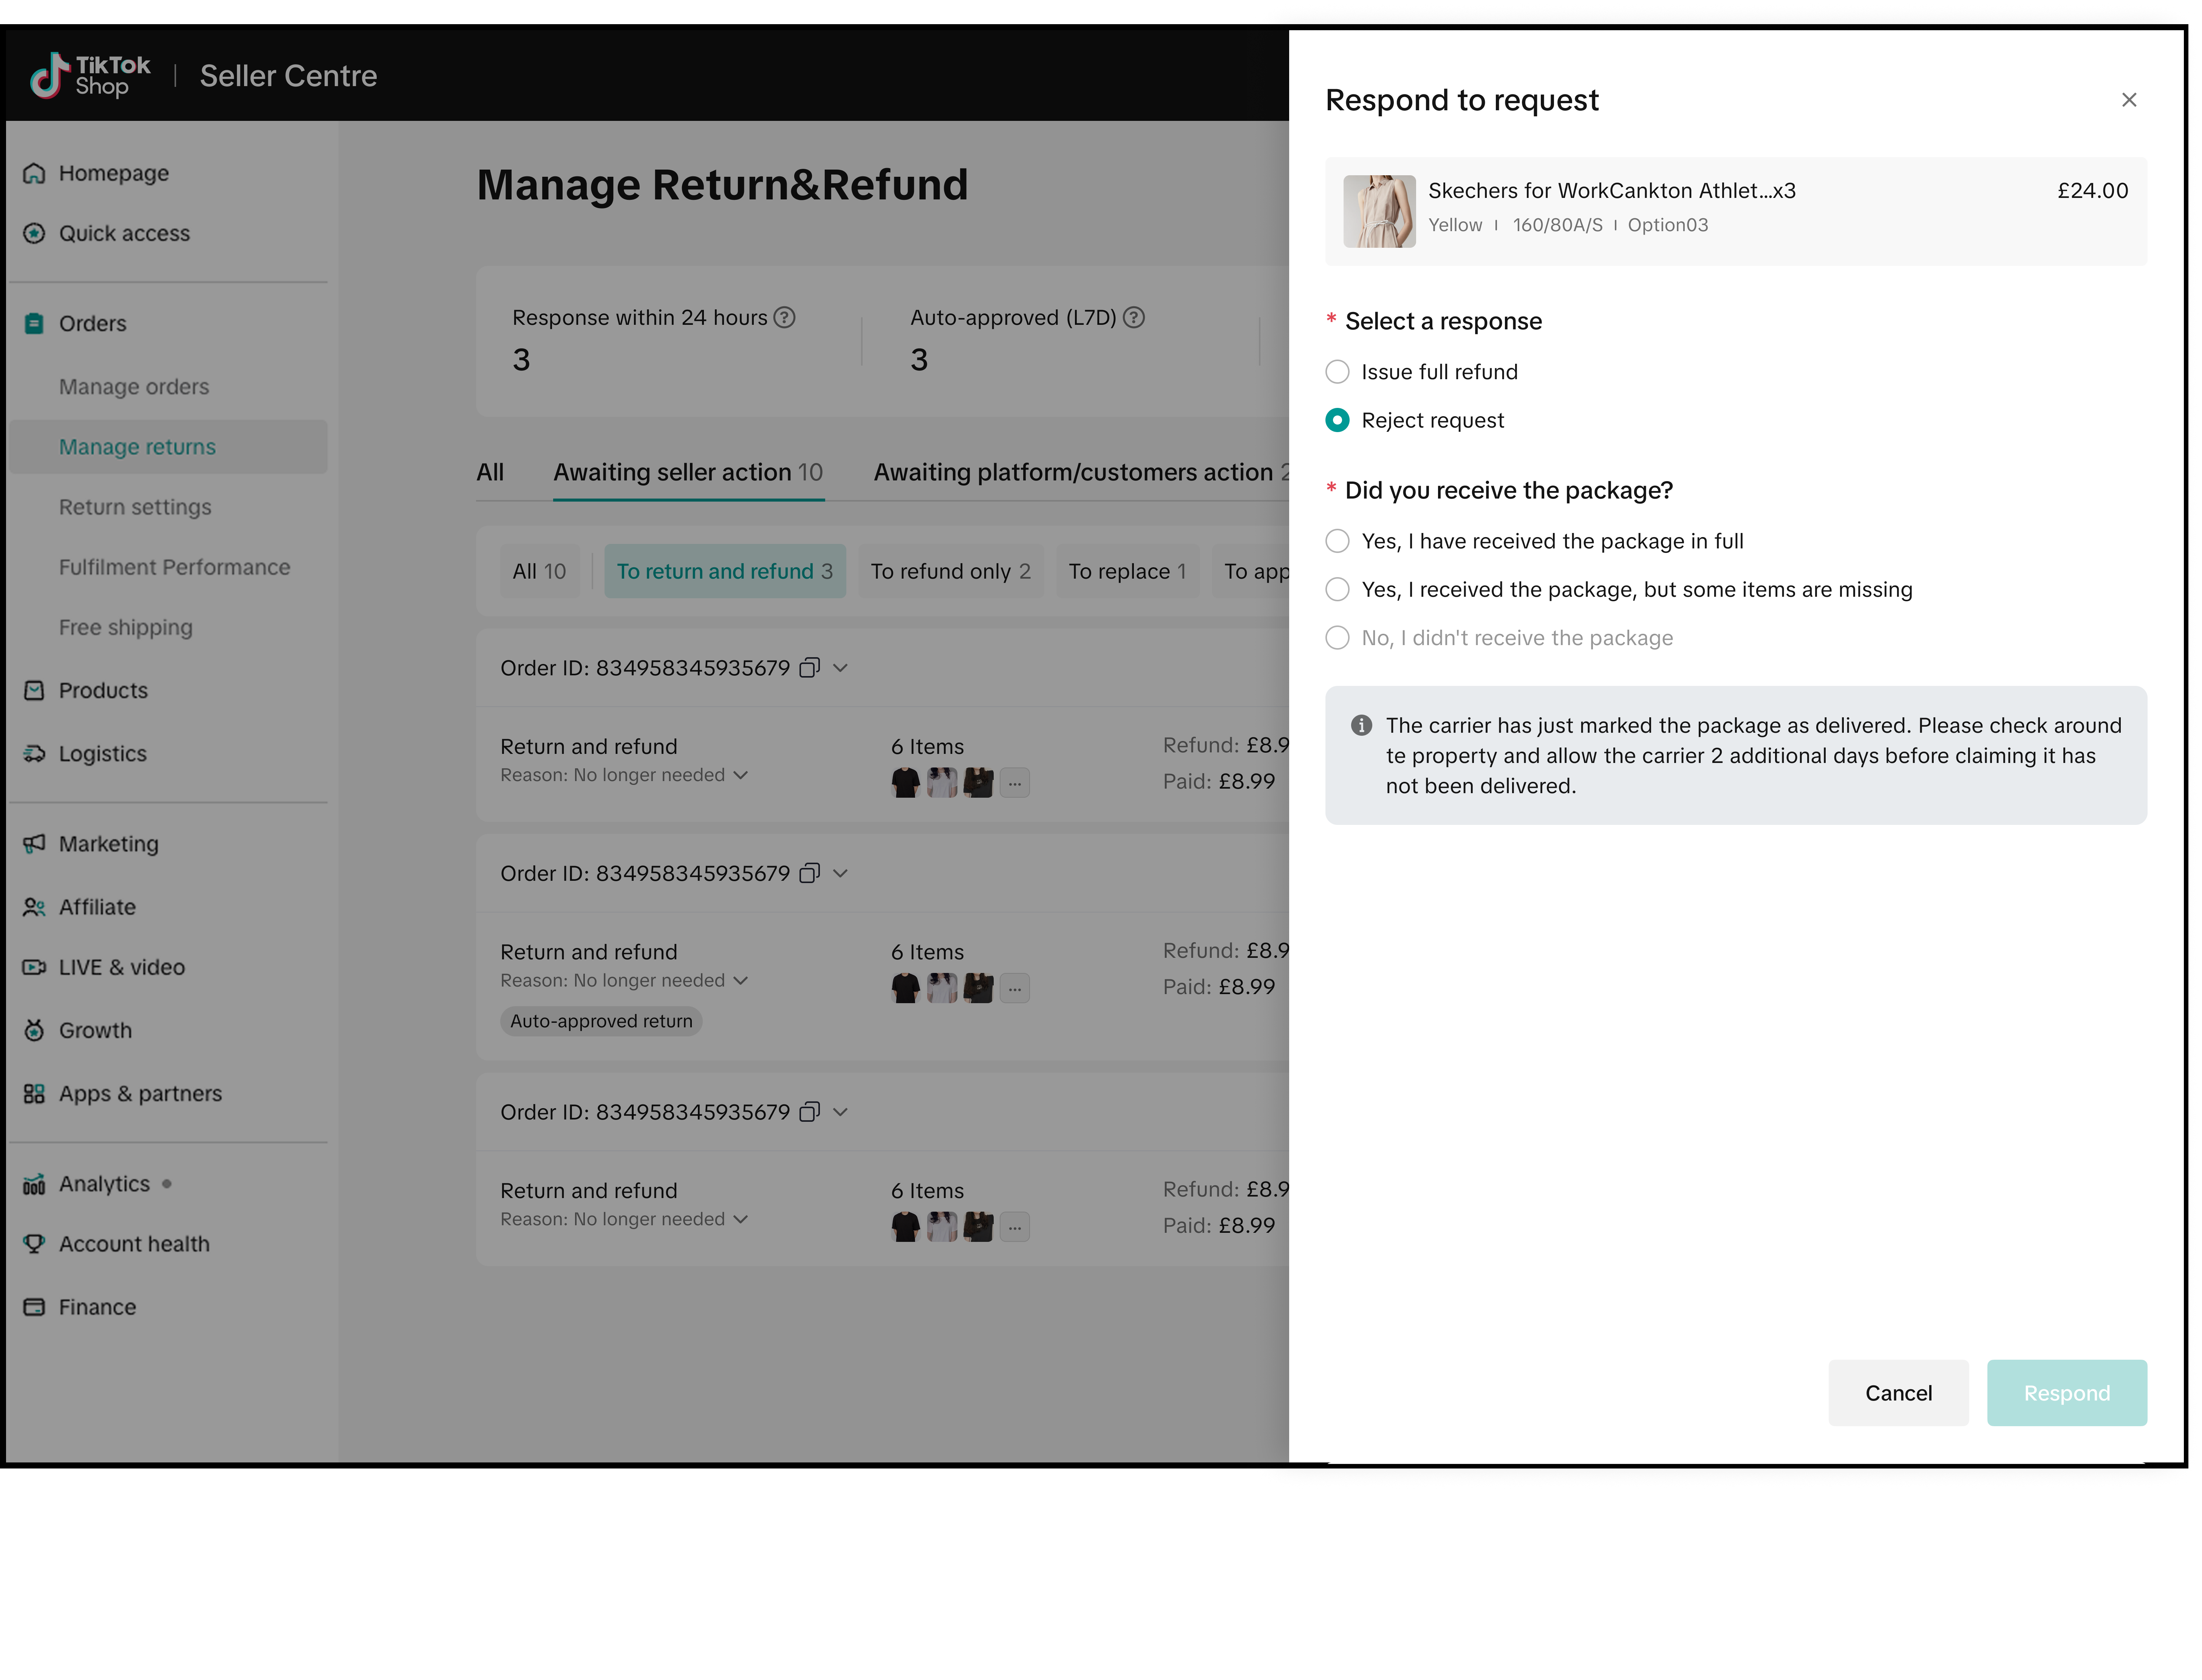Viewport: 2202px width, 1680px height.
Task: Open Manage returns in the sidebar
Action: pyautogui.click(x=168, y=447)
